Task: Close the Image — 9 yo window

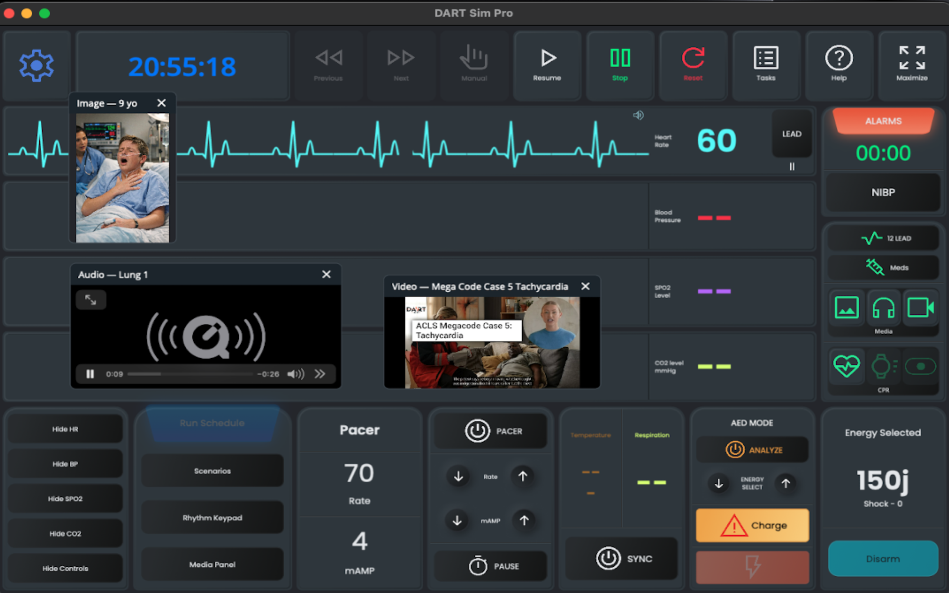Action: coord(161,103)
